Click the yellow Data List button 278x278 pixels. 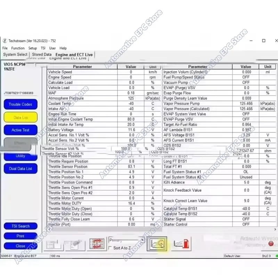tap(21, 117)
